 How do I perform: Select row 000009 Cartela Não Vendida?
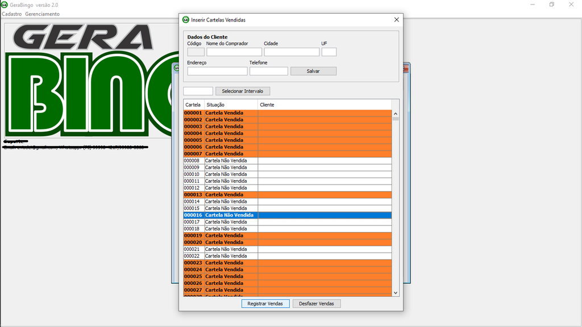tap(287, 167)
